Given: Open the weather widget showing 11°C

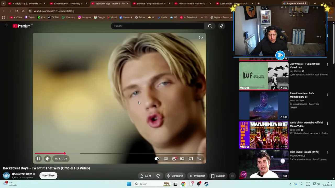Looking at the screenshot, I should click(x=10, y=184).
